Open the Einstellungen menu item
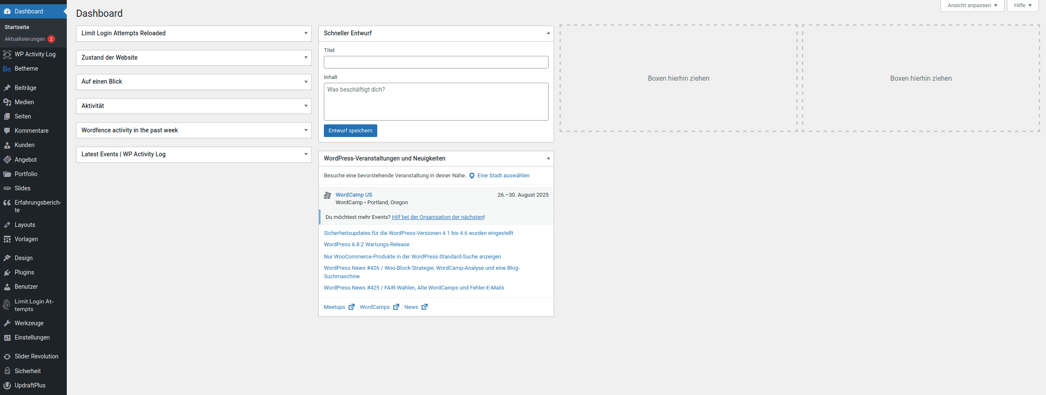This screenshot has height=395, width=1046. tap(32, 337)
